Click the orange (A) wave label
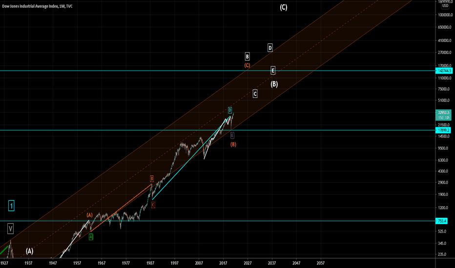Viewport: 455px width, 268px height. point(89,215)
